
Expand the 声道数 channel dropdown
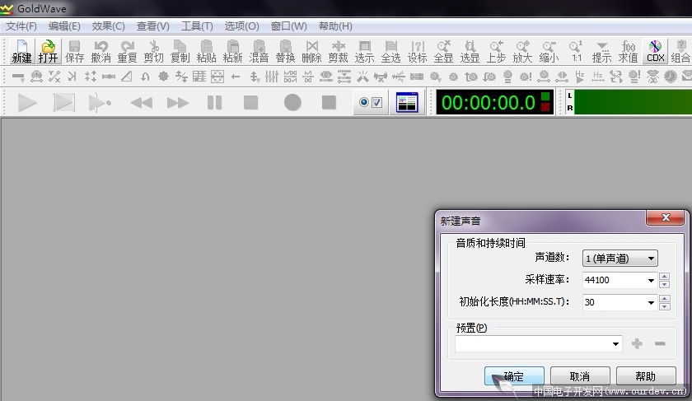coord(620,259)
